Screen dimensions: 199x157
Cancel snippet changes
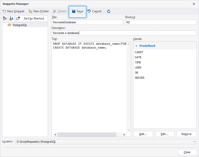click(94, 11)
